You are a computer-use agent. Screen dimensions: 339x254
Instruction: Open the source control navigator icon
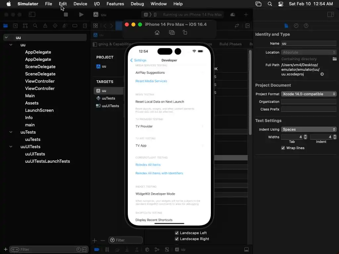(15, 26)
